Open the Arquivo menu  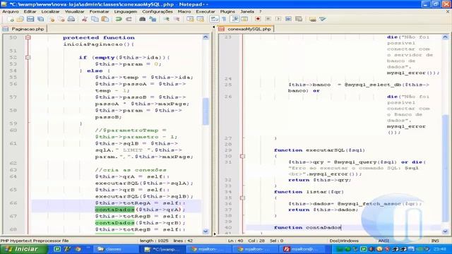click(11, 11)
